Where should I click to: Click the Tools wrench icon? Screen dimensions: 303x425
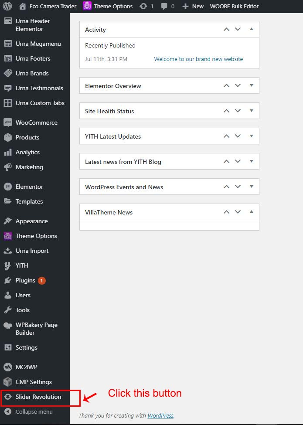coord(8,310)
